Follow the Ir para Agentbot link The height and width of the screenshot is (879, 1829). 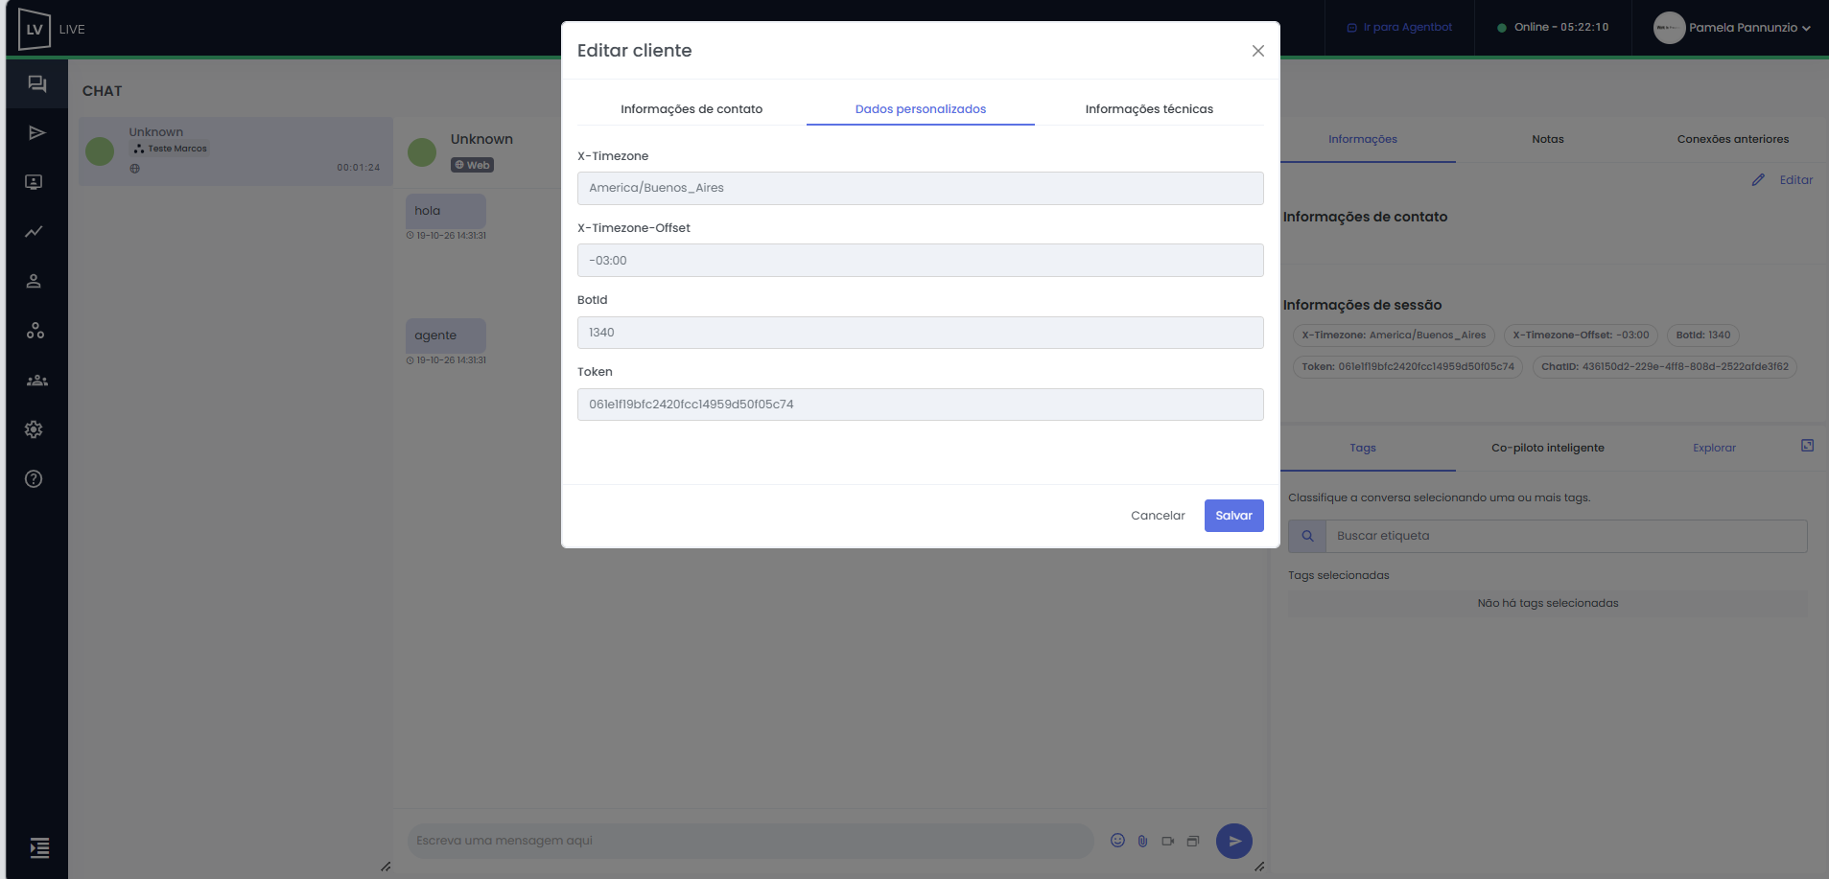click(x=1399, y=27)
